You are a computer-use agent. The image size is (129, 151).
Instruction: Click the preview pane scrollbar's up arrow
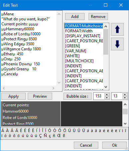click(125, 104)
